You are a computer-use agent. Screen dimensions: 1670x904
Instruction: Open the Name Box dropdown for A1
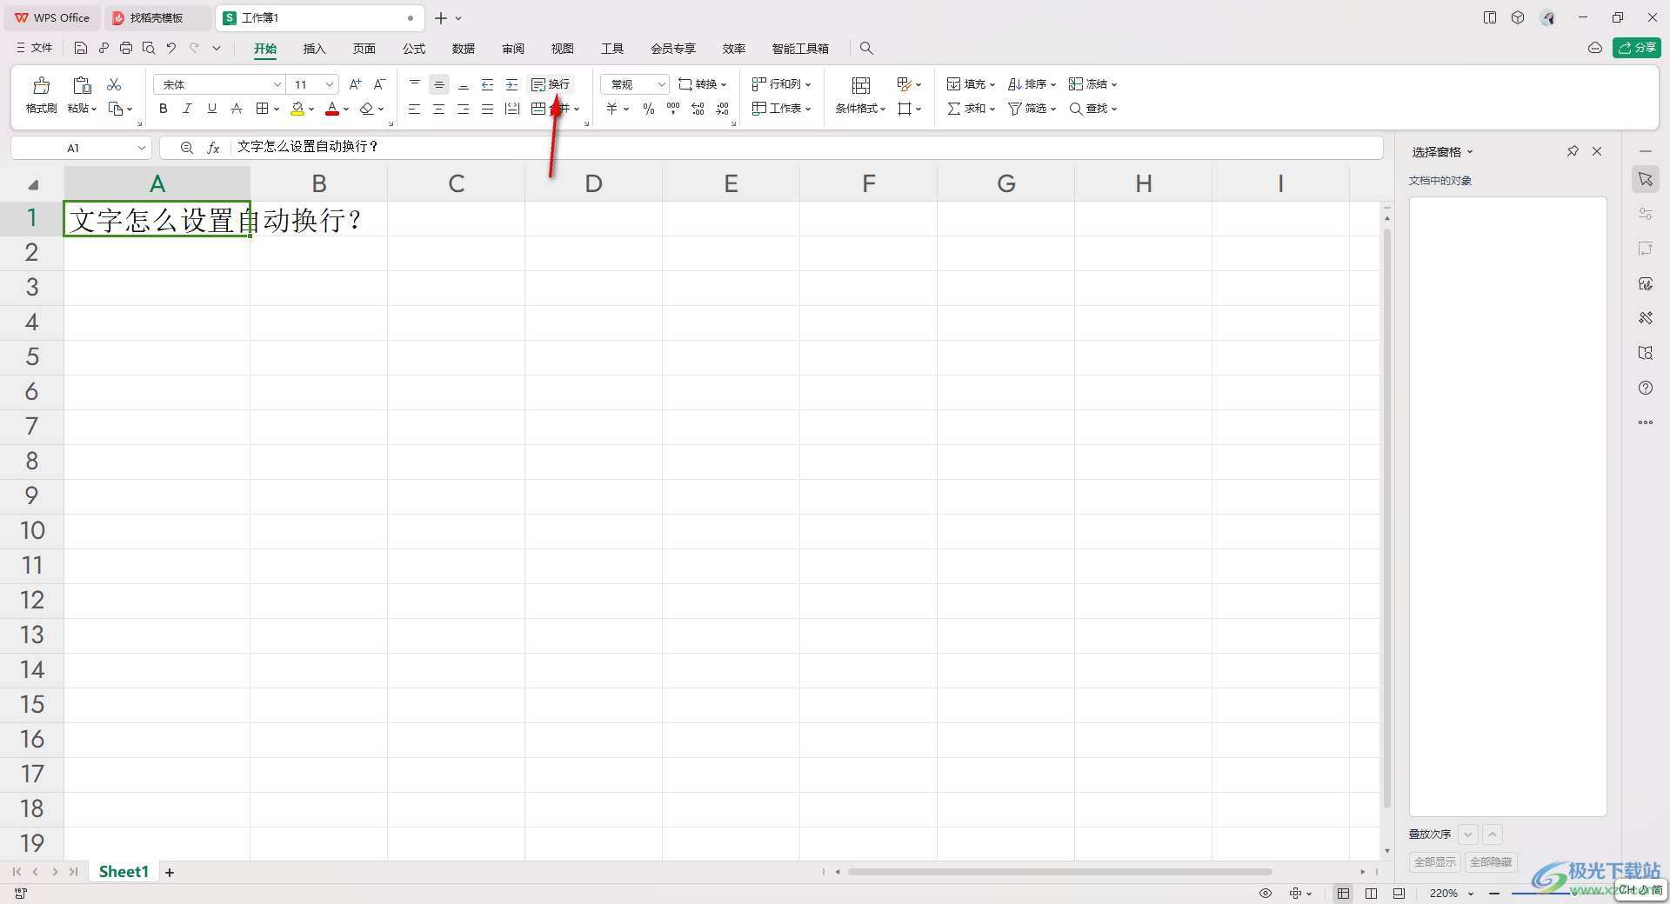[142, 148]
